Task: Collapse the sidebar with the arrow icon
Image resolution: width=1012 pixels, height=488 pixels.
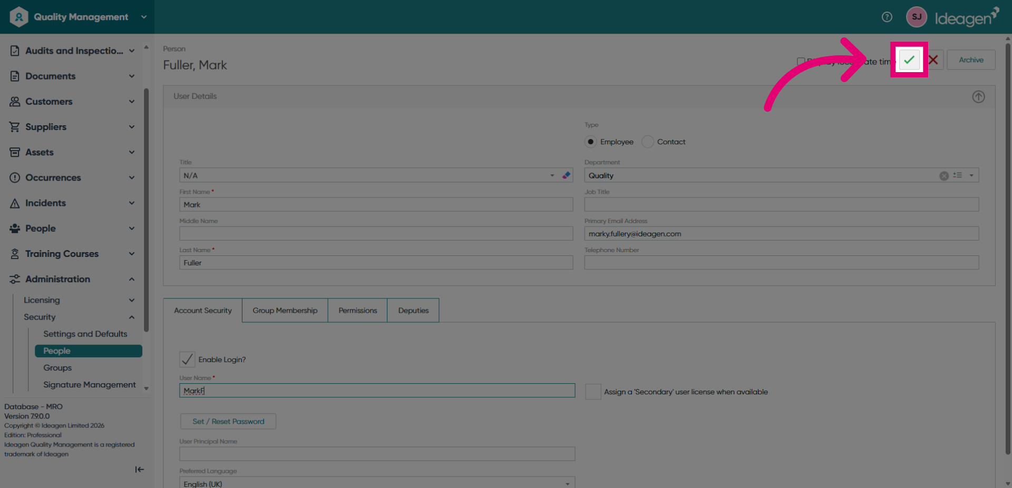Action: tap(139, 470)
